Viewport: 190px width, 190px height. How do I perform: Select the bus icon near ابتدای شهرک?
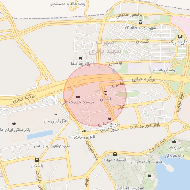click(x=180, y=36)
